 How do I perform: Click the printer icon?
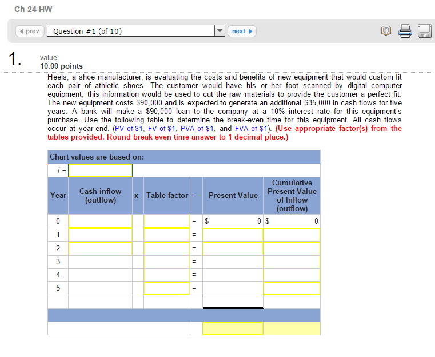405,31
